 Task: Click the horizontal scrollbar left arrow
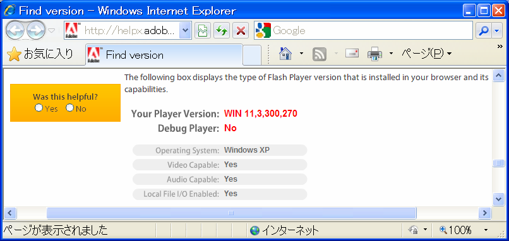[x=10, y=213]
